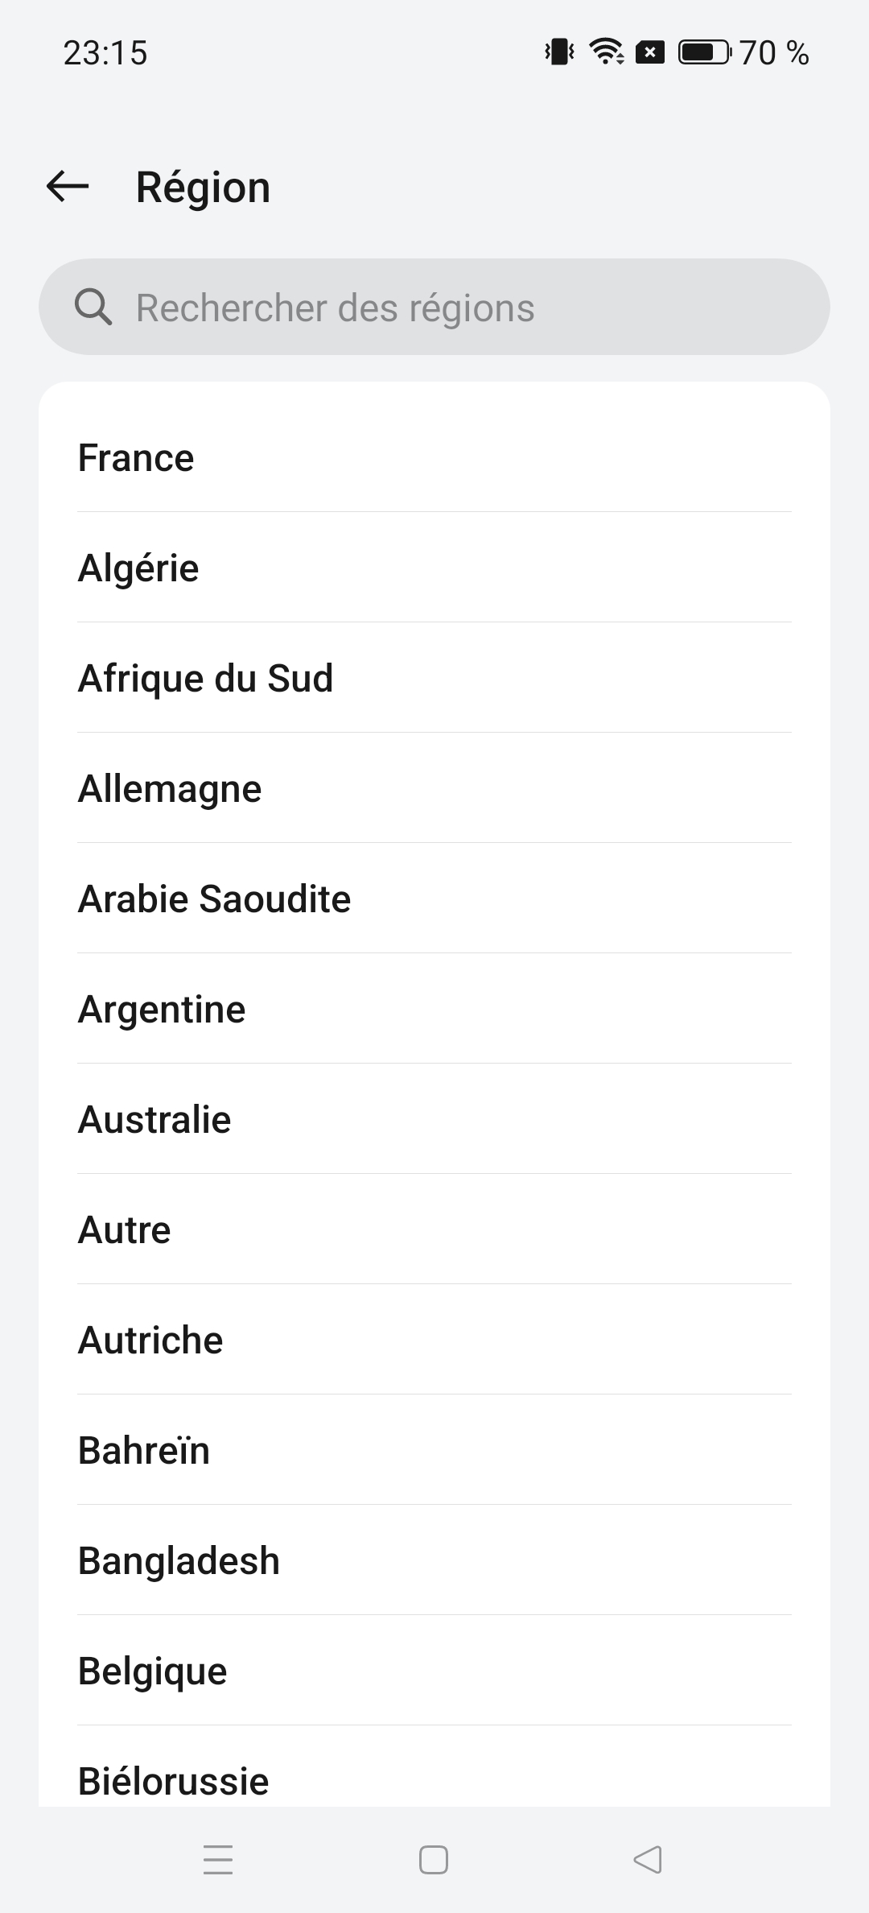Pick Bahreïn from region list
Viewport: 869px width, 1913px height.
(x=434, y=1450)
